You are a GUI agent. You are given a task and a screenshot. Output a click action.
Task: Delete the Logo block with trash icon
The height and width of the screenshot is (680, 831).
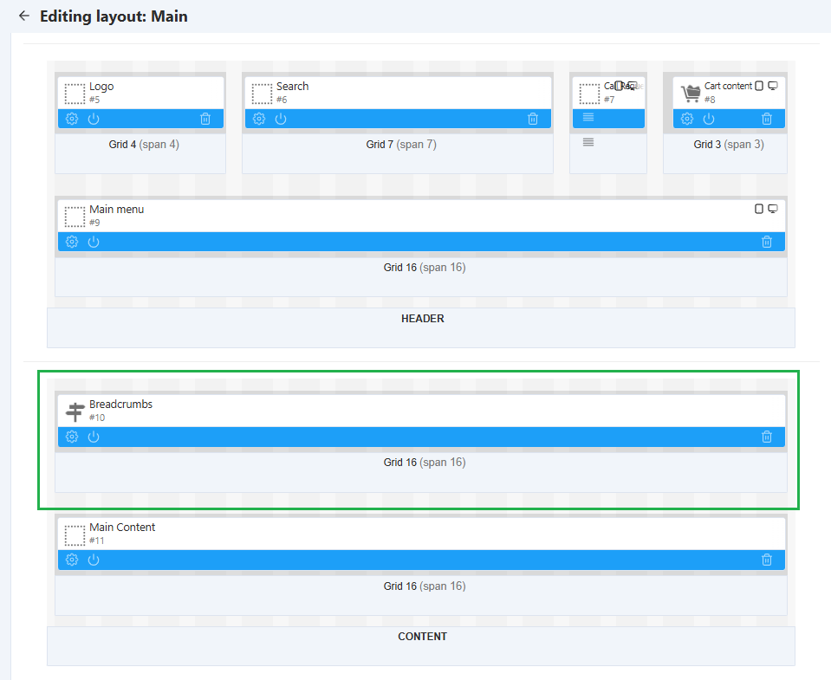[x=205, y=119]
